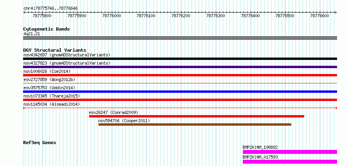This screenshot has width=348, height=166.
Task: Click ruler position 78776600
Action: [320, 16]
